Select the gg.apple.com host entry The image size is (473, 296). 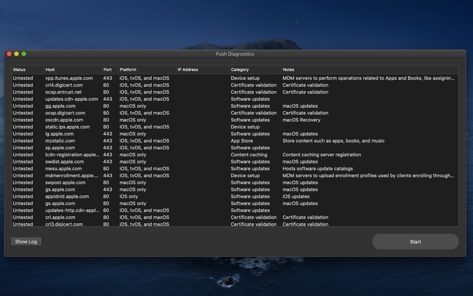[60, 106]
